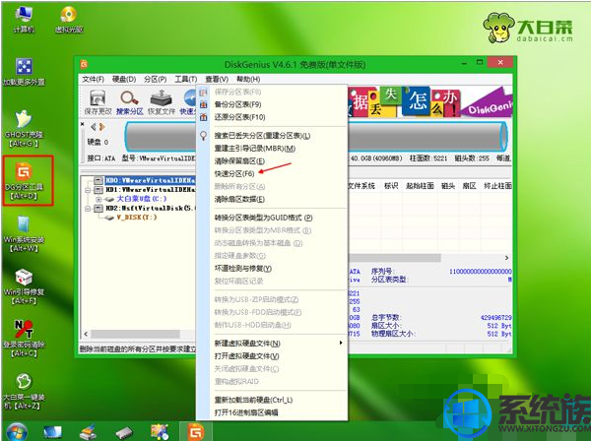
Task: Click the DiskGenius title bar logo
Action: 84,64
